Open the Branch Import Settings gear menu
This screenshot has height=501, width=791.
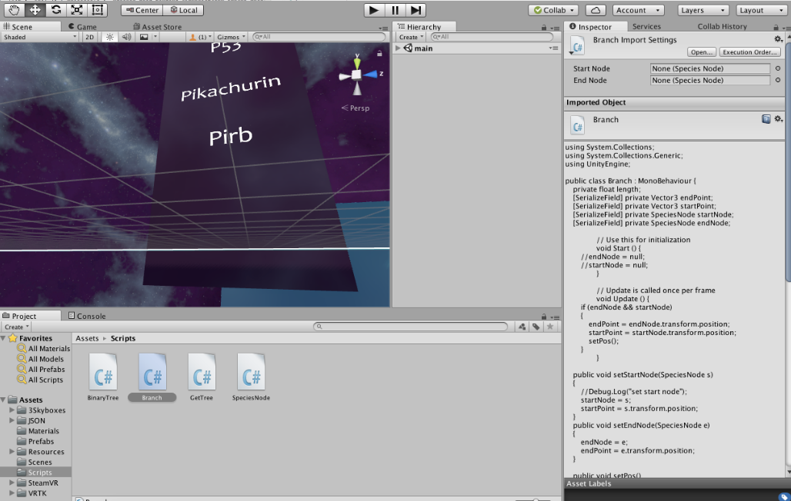pos(778,39)
